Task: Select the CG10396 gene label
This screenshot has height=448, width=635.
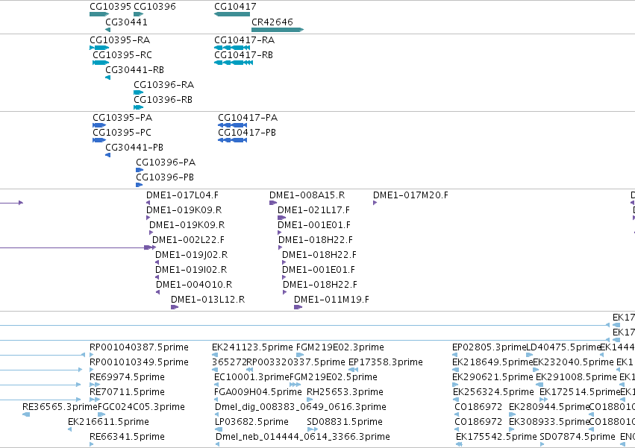Action: [154, 7]
